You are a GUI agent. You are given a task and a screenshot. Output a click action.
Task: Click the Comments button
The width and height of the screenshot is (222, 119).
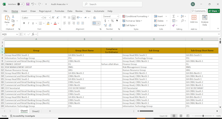pyautogui.click(x=198, y=11)
